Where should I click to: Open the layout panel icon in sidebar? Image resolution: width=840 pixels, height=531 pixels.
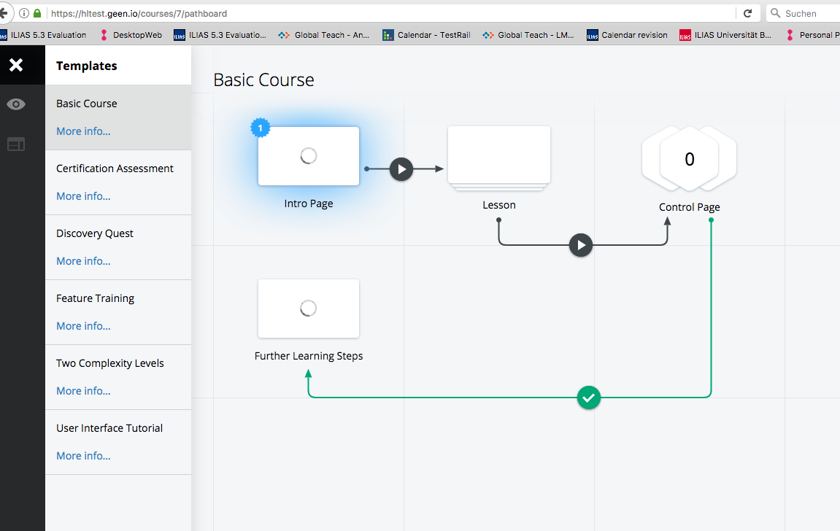(16, 144)
